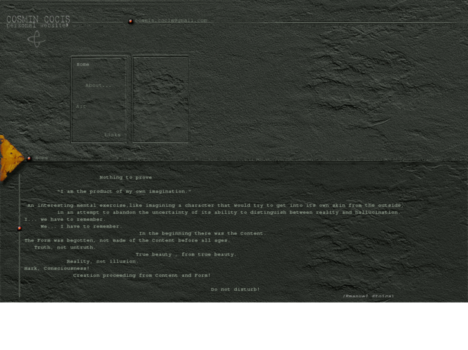Click the empty textured panel beside the menu
This screenshot has height=350, width=468.
pyautogui.click(x=160, y=99)
